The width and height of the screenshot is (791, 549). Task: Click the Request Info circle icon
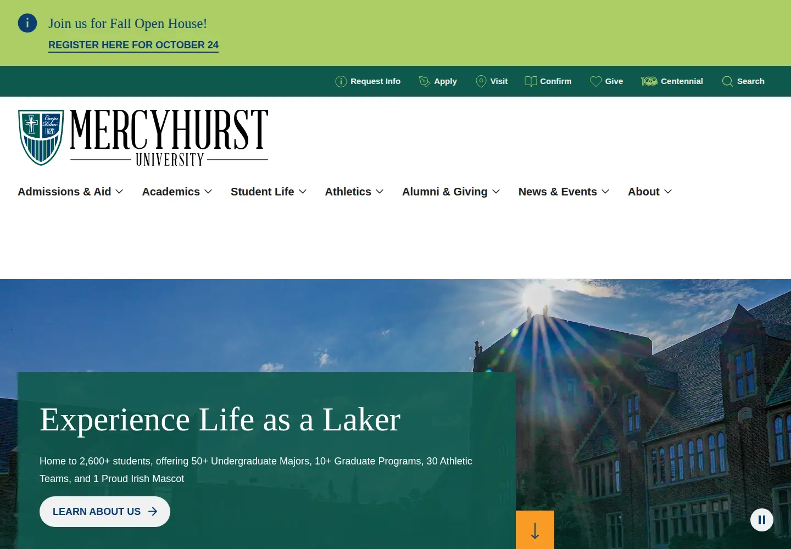(x=341, y=81)
